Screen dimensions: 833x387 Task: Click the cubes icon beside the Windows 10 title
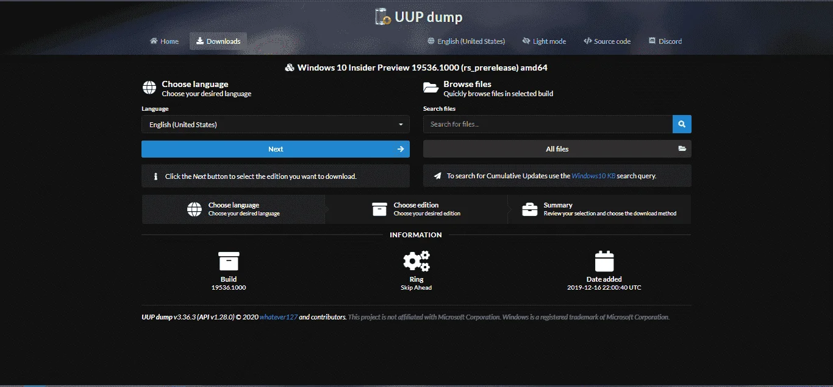pos(290,68)
